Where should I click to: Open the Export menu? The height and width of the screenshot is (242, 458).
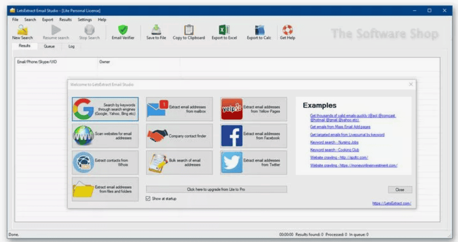[x=48, y=20]
